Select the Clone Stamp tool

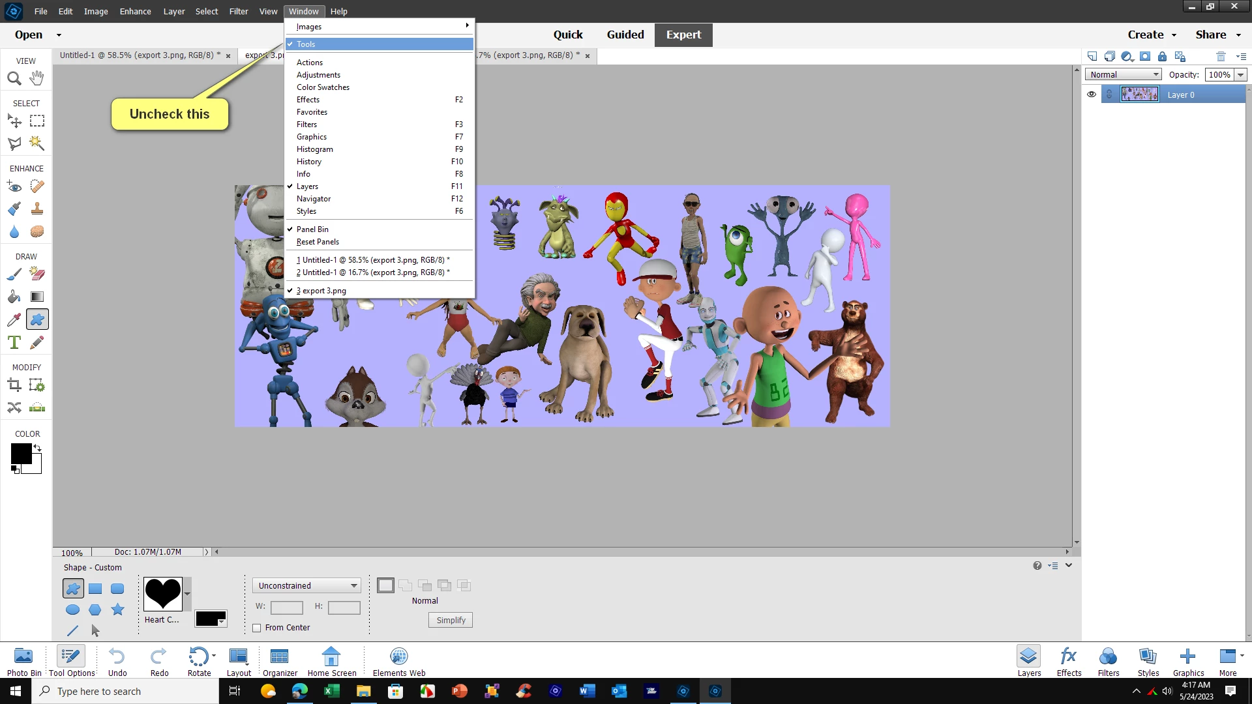37,209
